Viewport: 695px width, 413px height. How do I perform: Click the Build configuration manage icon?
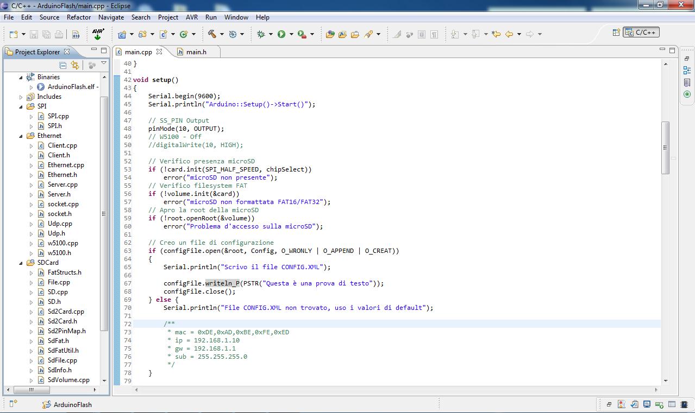[x=233, y=34]
